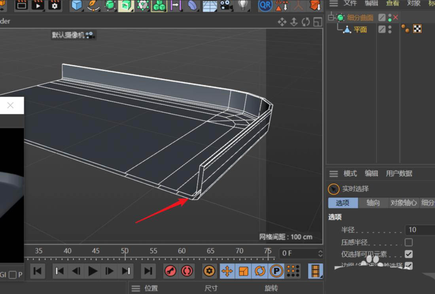Go to end of animation

tap(148, 271)
